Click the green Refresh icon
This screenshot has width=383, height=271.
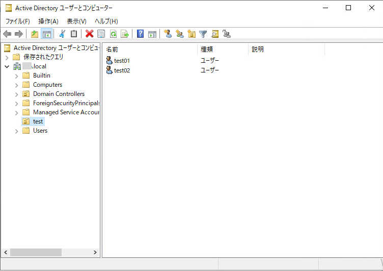(x=113, y=34)
